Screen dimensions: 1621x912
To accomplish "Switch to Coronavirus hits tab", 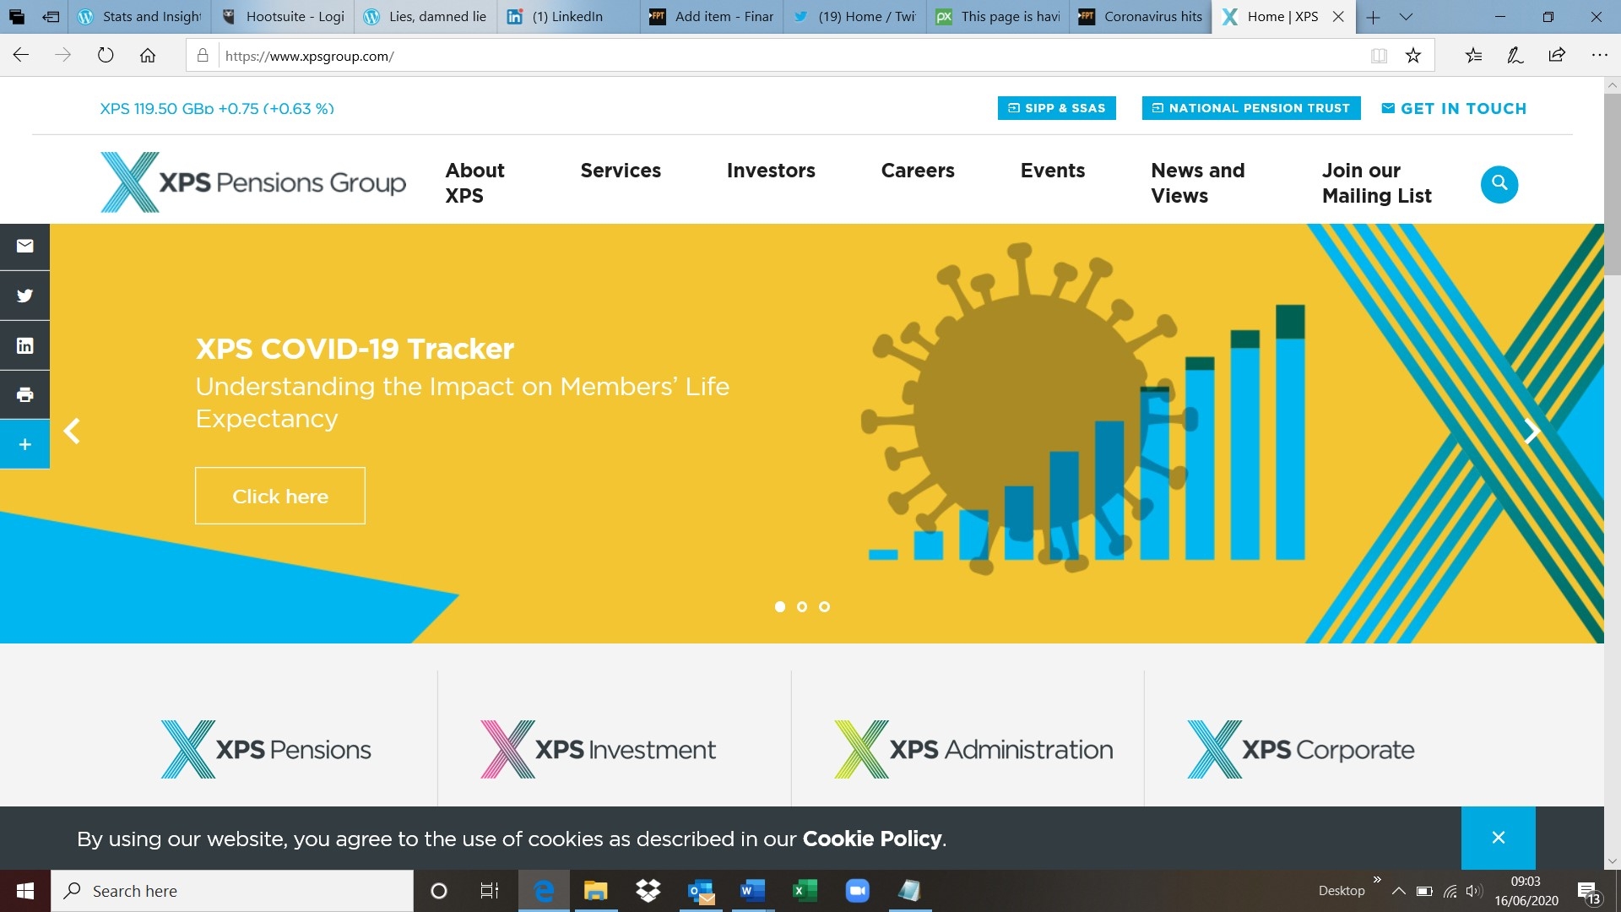I will [x=1141, y=16].
